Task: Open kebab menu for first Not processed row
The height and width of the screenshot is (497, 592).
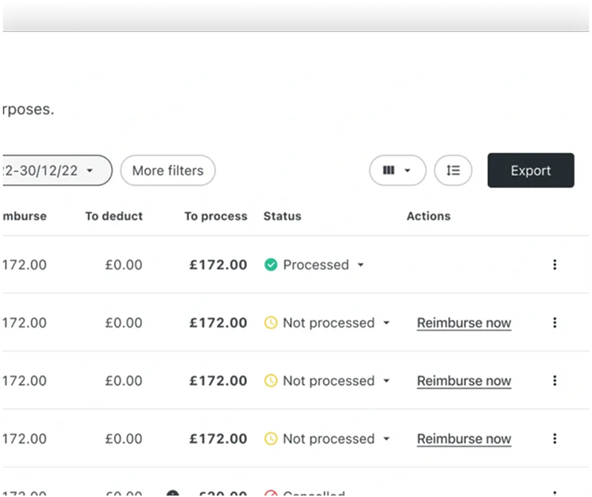Action: click(x=554, y=323)
